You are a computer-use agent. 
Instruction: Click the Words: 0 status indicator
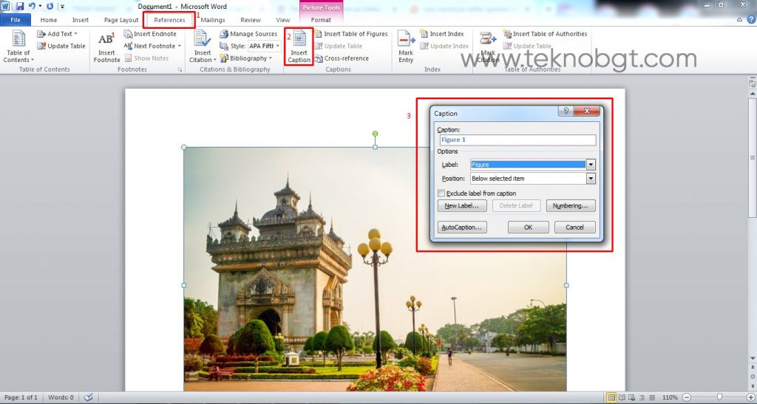coord(61,397)
